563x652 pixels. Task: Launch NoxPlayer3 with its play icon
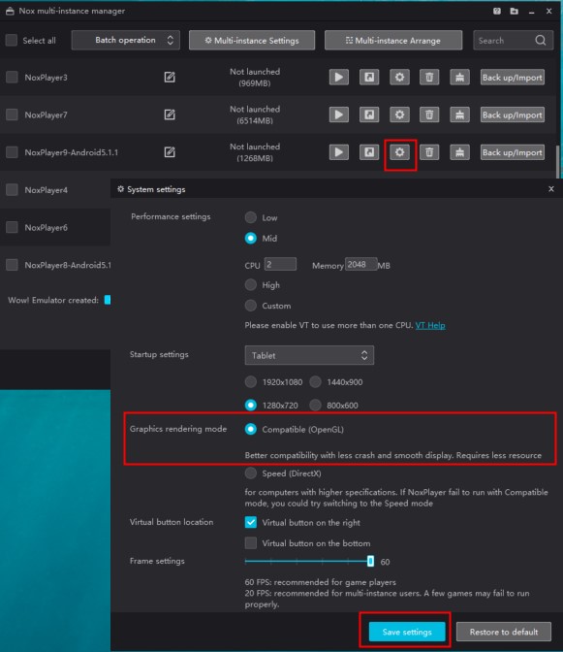tap(339, 78)
